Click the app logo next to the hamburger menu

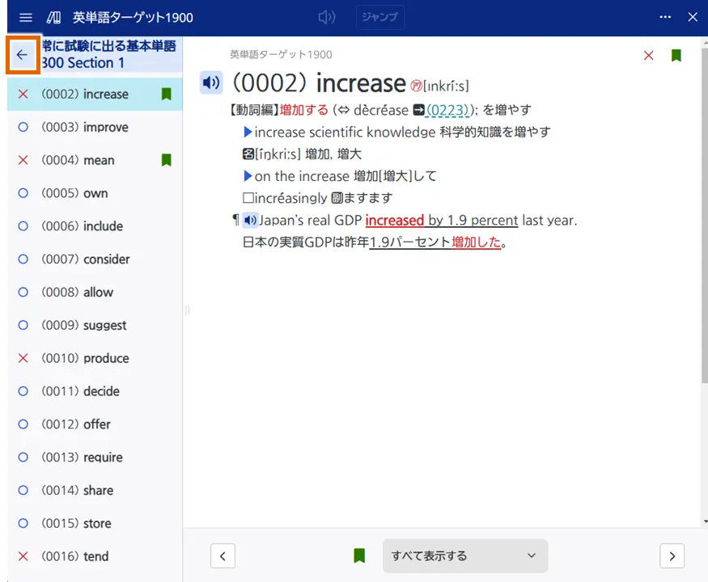click(x=53, y=16)
